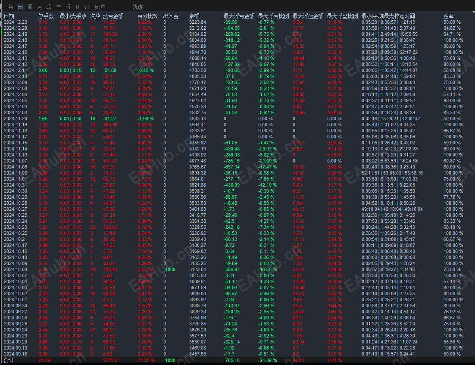The height and width of the screenshot is (365, 475).
Task: Click the -1.99 % percentage cell
Action: coord(145,119)
